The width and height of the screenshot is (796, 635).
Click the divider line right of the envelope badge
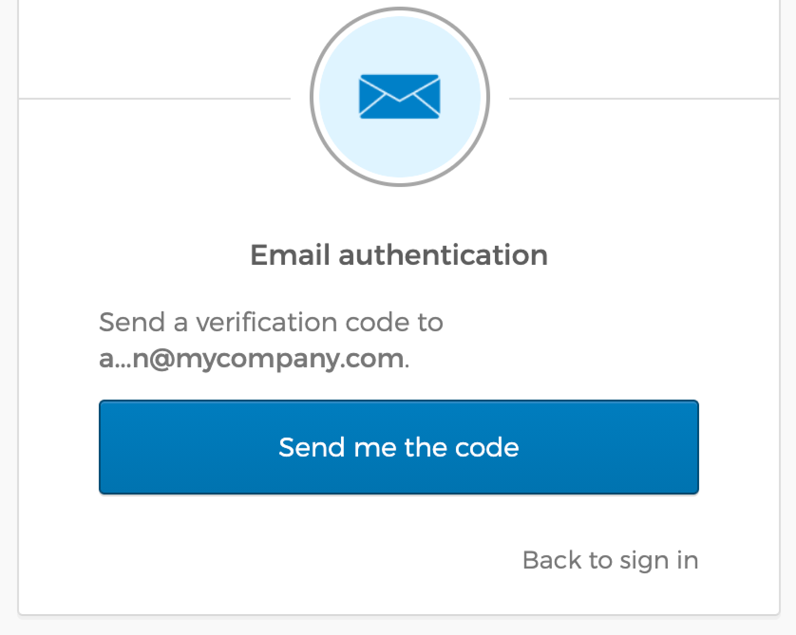(644, 99)
